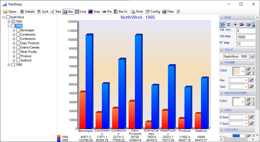Click the help question mark icon
260x142 pixels.
coord(178,12)
